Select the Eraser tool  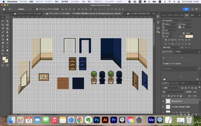coord(7,36)
